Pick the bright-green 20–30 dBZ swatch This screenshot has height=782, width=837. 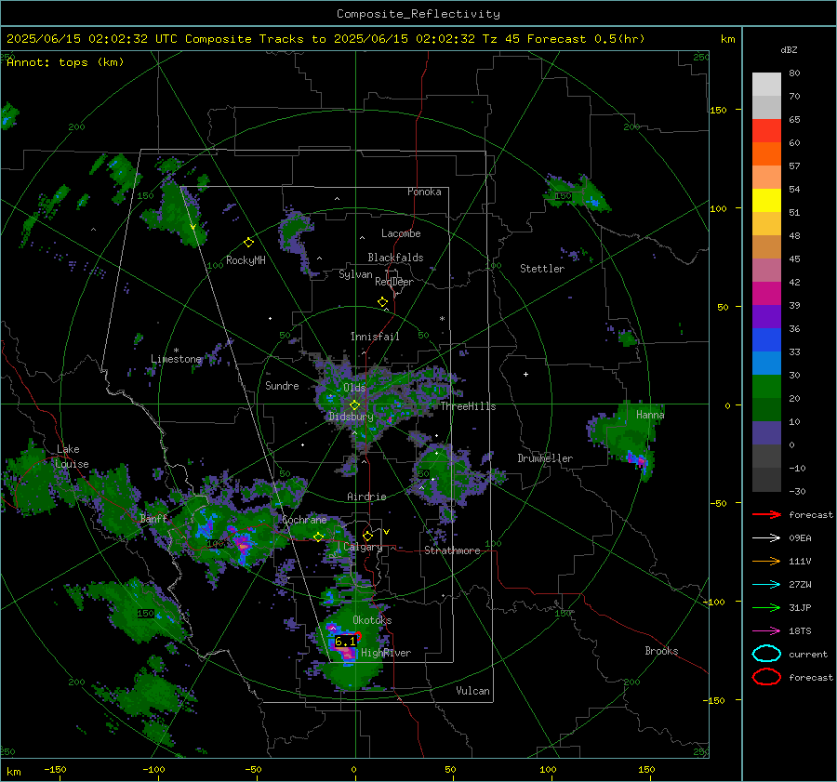click(x=766, y=387)
